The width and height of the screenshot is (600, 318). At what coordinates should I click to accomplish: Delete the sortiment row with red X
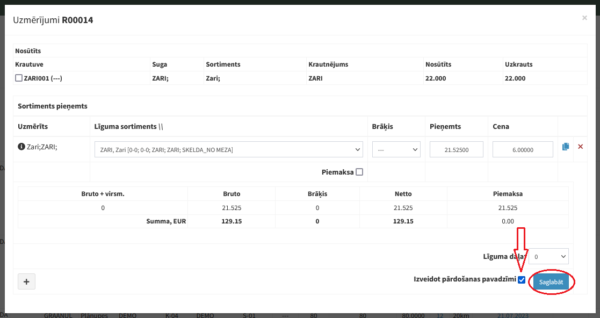pos(580,147)
